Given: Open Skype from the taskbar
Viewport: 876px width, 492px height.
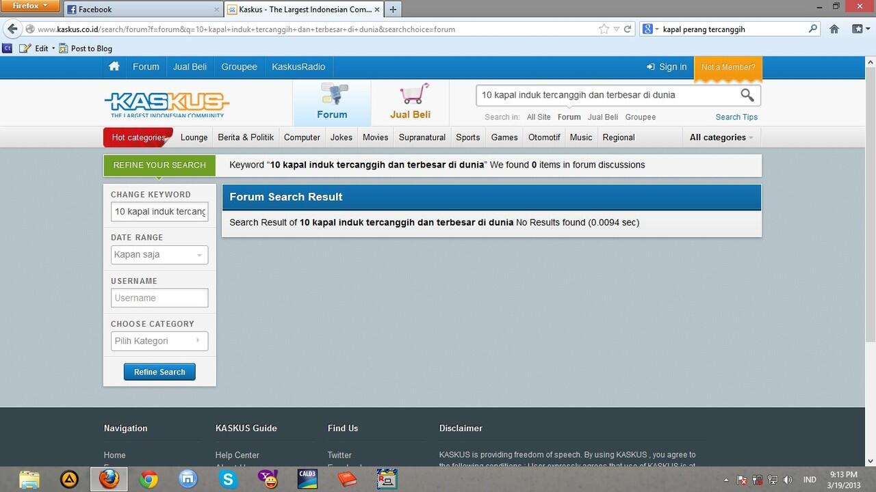Looking at the screenshot, I should [228, 479].
